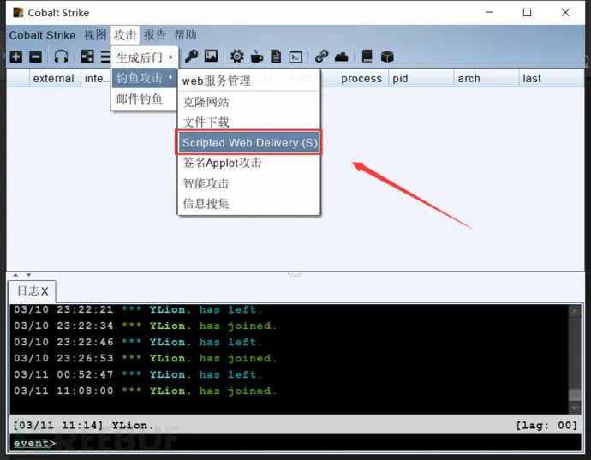Open screenshots with the picture icon
Viewport: 591px width, 460px height.
[211, 57]
